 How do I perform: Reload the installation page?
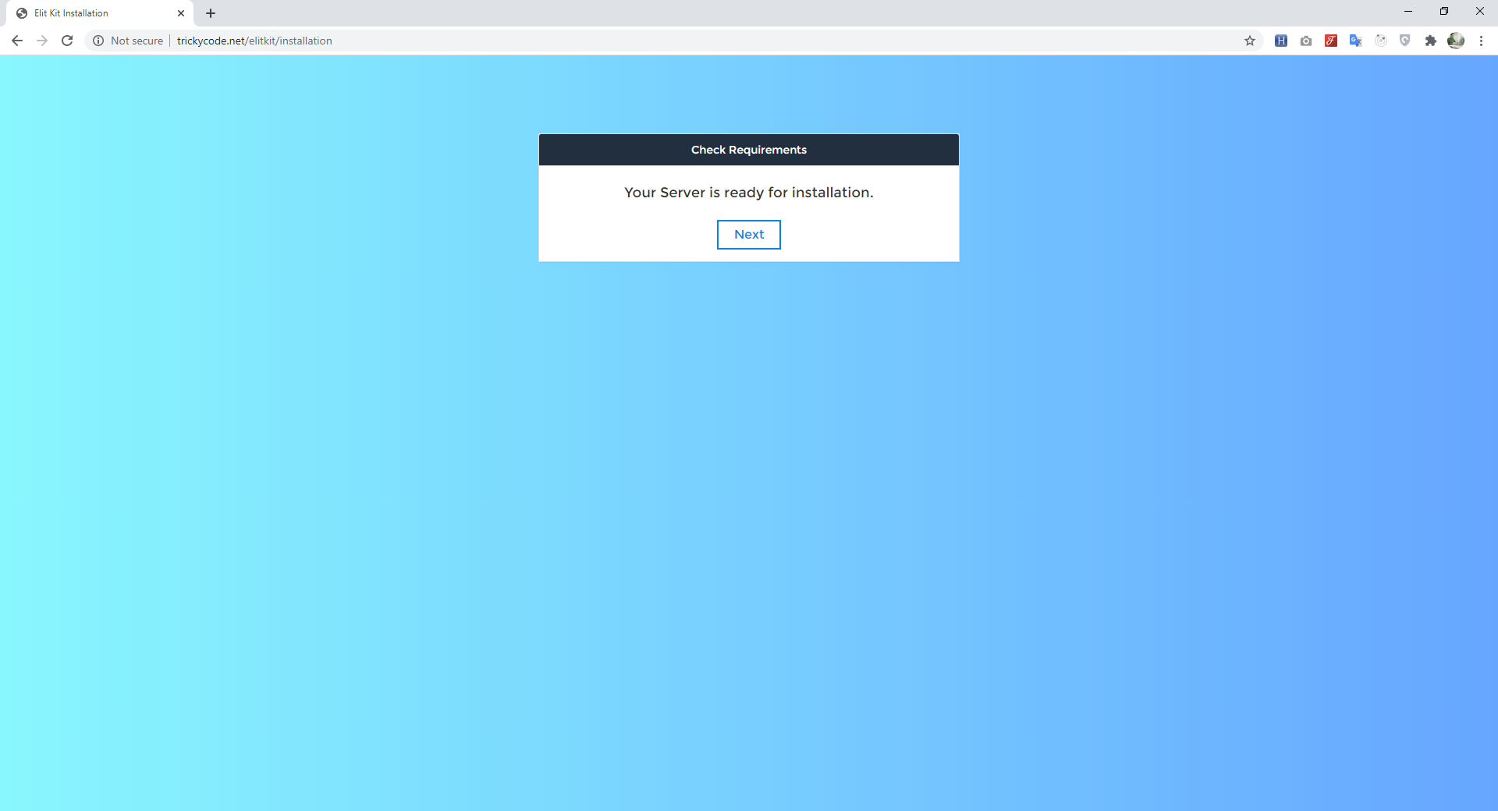[x=67, y=41]
